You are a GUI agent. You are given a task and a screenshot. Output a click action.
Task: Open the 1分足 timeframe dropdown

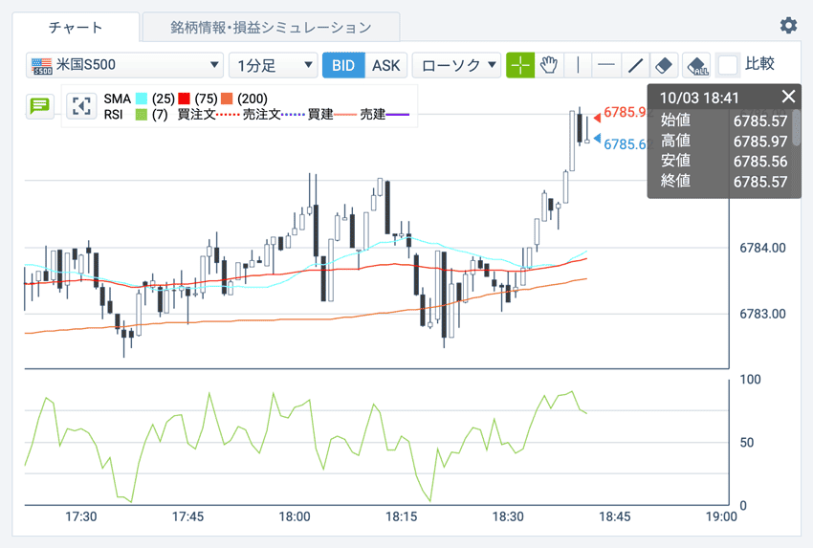point(273,65)
